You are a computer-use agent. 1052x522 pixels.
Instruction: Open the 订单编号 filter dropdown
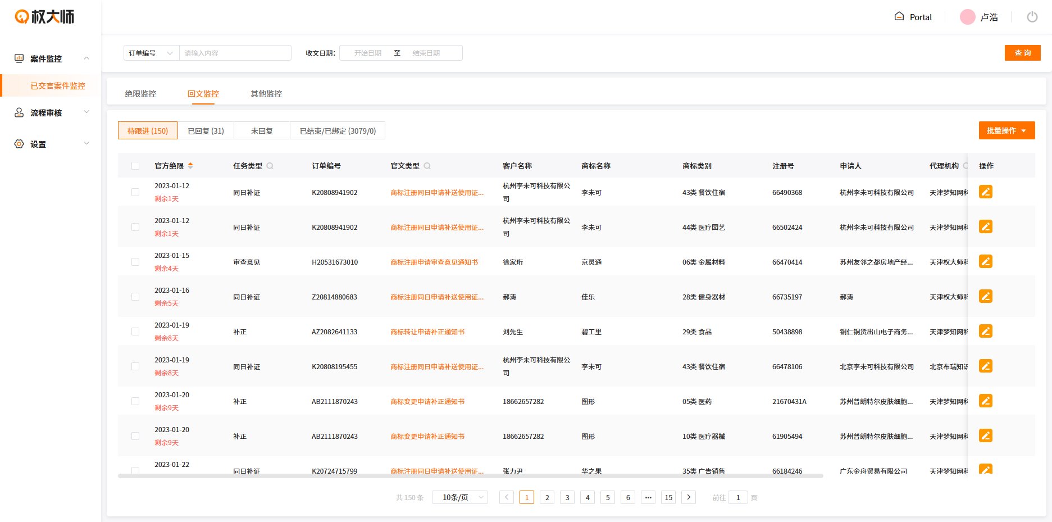click(x=151, y=52)
